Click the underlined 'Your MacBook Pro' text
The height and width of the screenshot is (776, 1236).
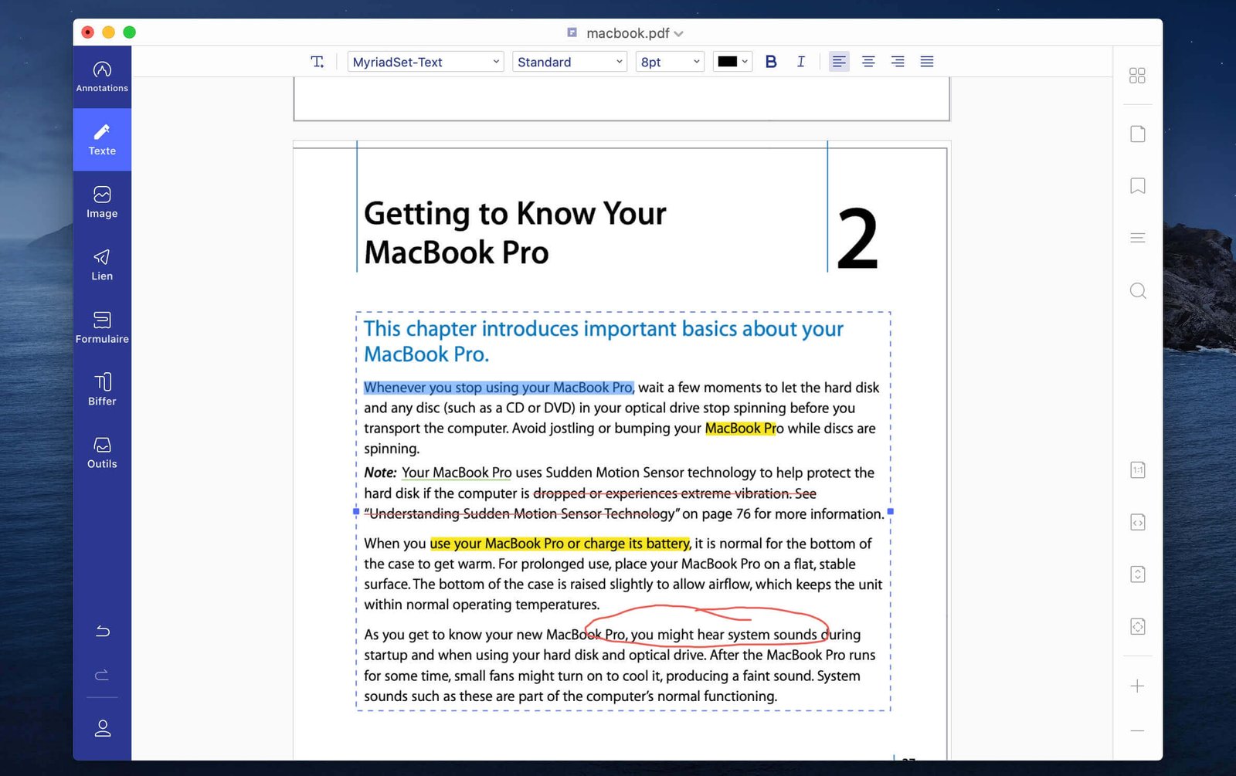point(457,473)
